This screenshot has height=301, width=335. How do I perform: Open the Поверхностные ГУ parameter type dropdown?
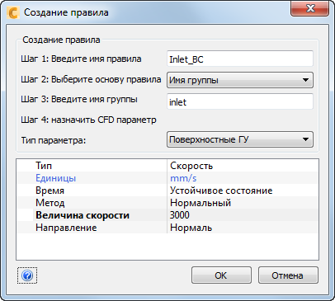(240, 139)
